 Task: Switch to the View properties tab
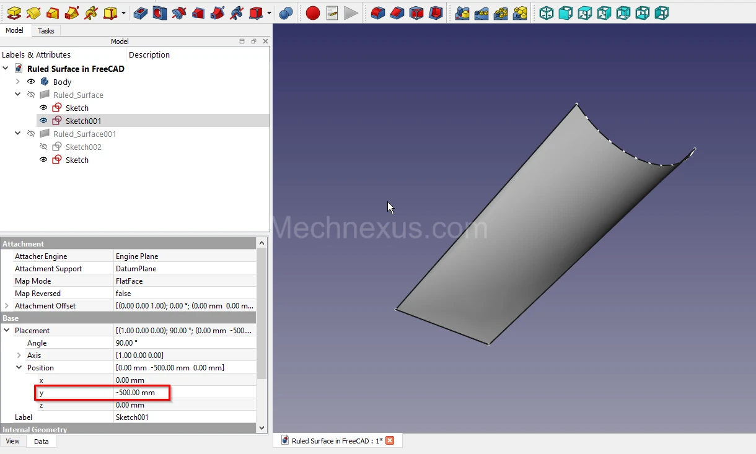coord(12,442)
